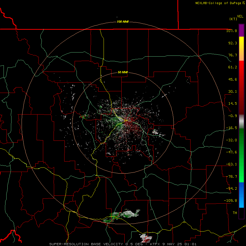The height and width of the screenshot is (246, 246).
Task: Click the 100 NMI range ring label
Action: click(x=123, y=22)
